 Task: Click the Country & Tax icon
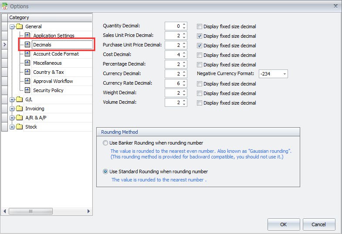click(27, 72)
